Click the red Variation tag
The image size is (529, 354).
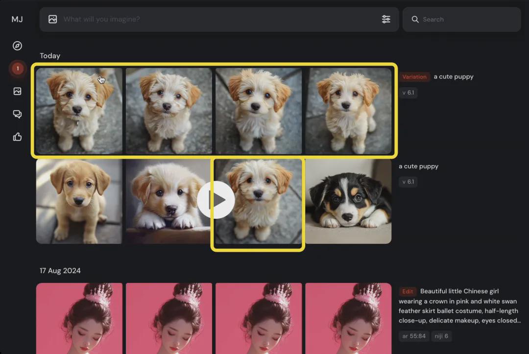click(x=414, y=77)
